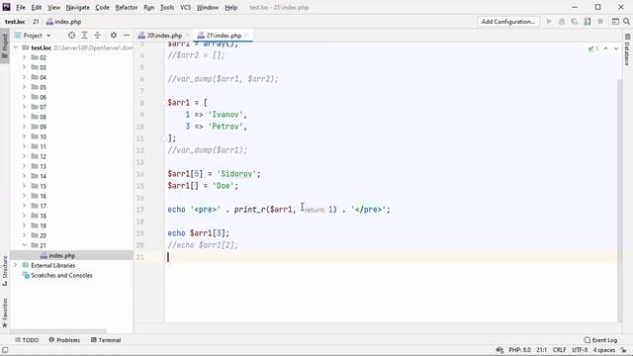Image resolution: width=633 pixels, height=356 pixels.
Task: Expand folder 02
Action: tap(24, 57)
